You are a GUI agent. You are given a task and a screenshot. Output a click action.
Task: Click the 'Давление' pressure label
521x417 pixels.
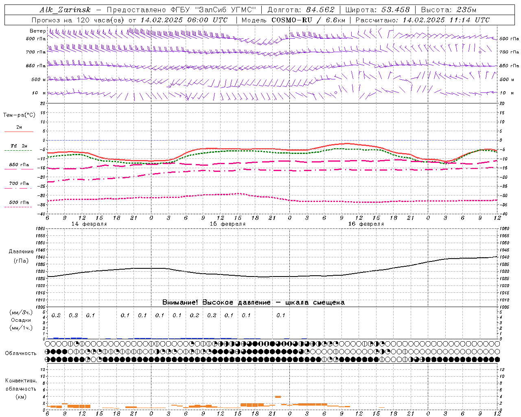coord(21,252)
